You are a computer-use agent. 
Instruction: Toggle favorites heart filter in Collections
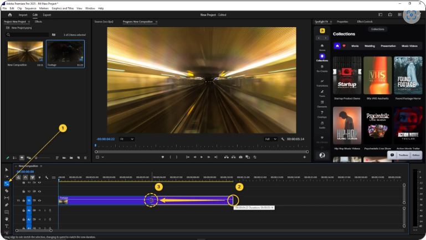pos(344,46)
